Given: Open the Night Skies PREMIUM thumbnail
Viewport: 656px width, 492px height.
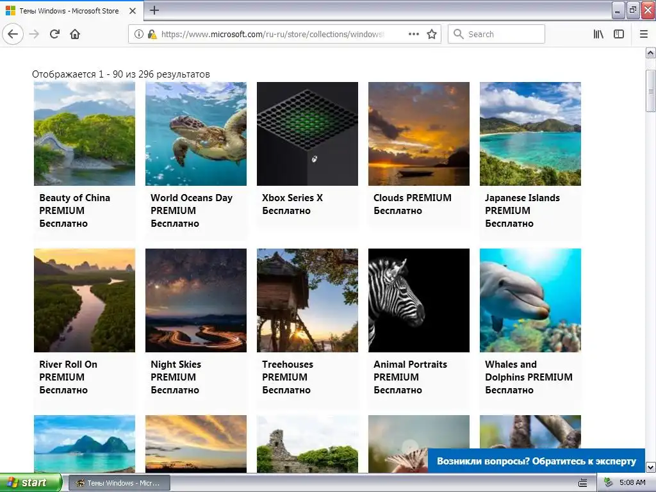Looking at the screenshot, I should [196, 300].
